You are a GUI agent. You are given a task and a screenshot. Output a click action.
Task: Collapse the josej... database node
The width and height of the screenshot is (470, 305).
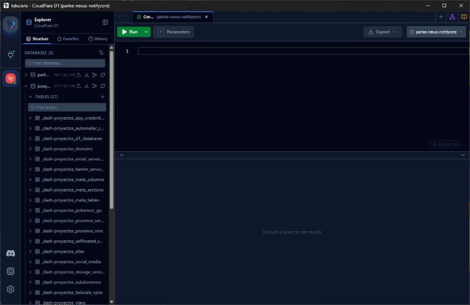pyautogui.click(x=26, y=86)
